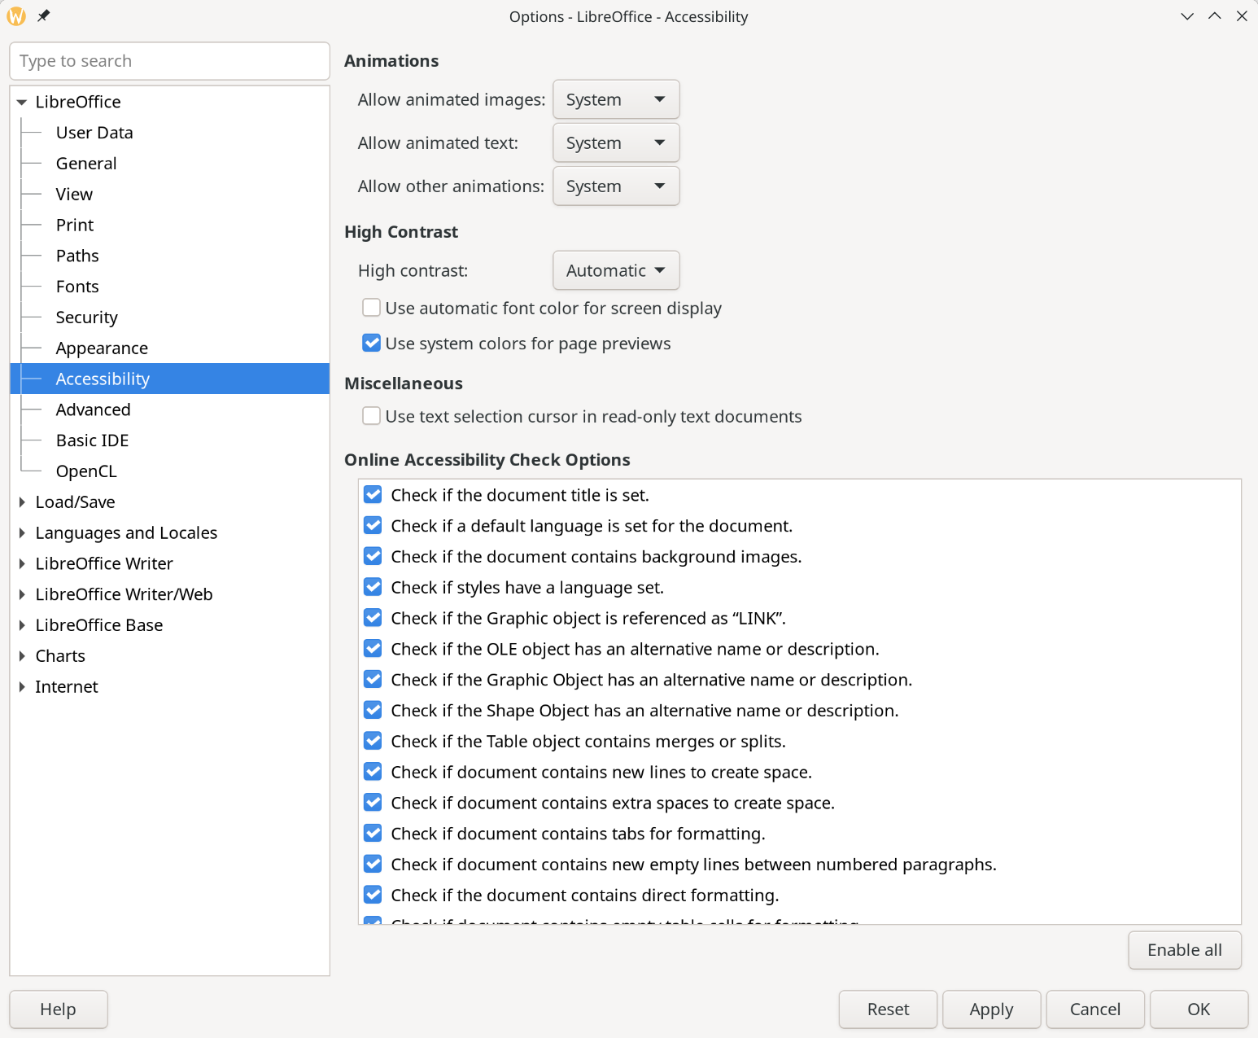The image size is (1258, 1038).
Task: Uncheck styles have a language set check
Action: [372, 587]
